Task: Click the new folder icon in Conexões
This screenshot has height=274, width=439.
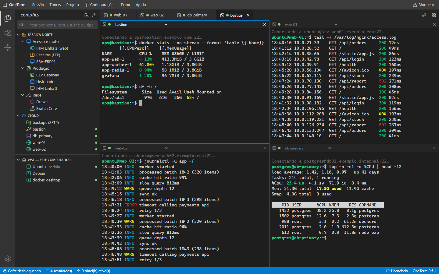Action: [x=87, y=15]
